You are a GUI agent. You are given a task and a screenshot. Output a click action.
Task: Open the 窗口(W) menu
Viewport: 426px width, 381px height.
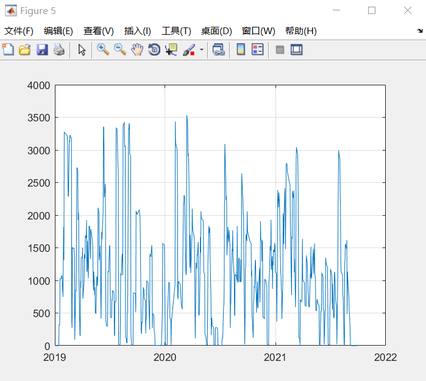tap(258, 31)
